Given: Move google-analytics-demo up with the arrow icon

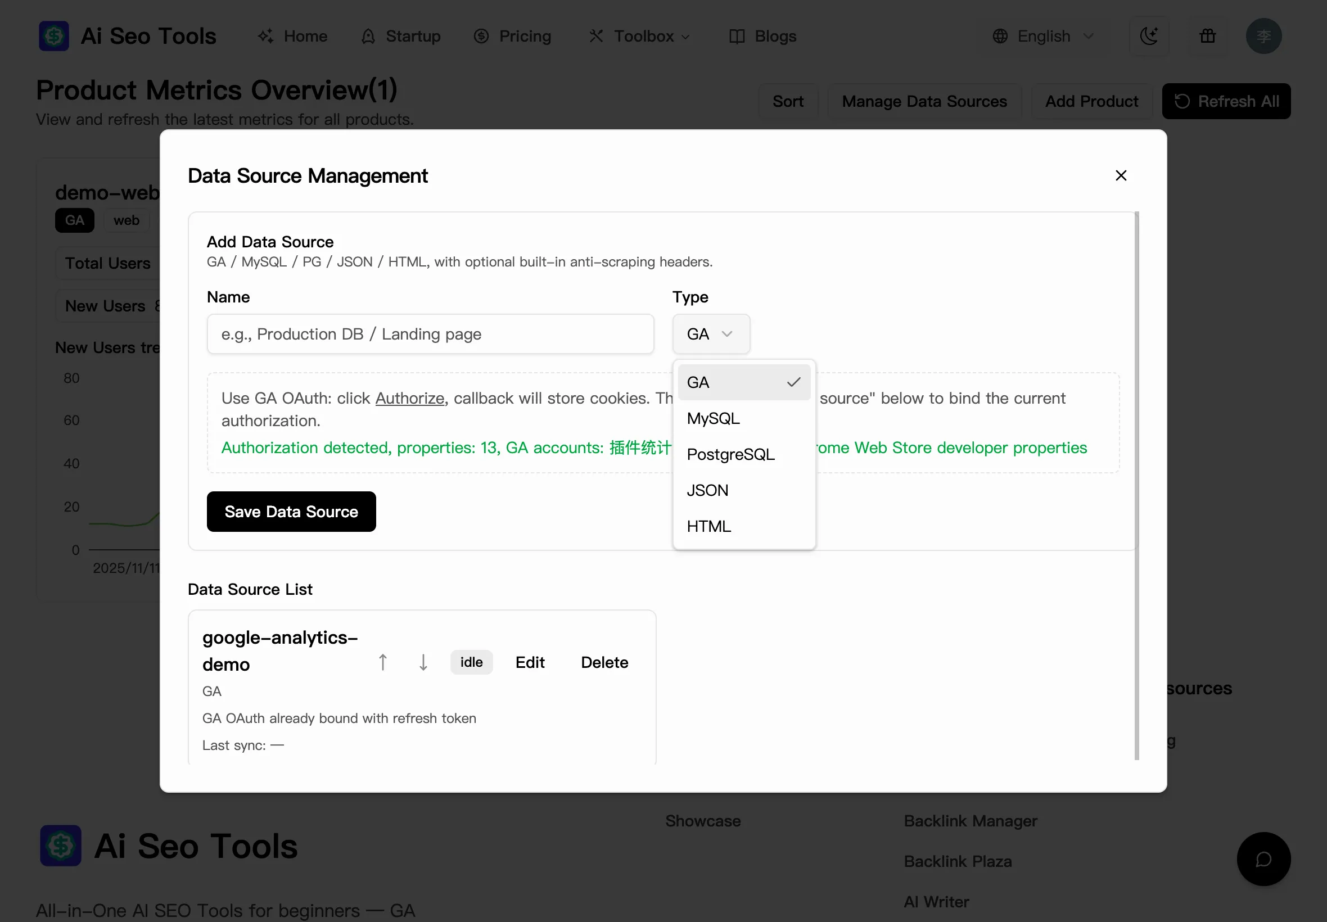Looking at the screenshot, I should coord(382,662).
